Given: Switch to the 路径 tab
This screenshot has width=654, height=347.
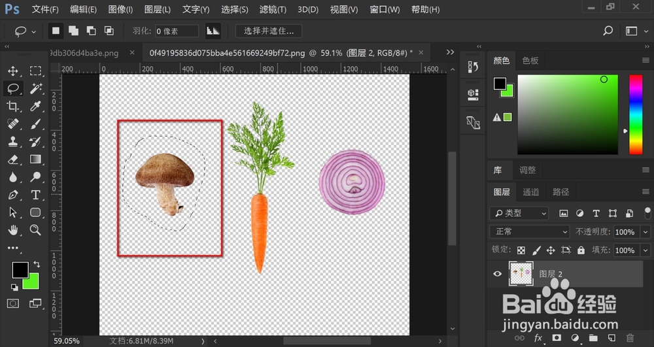Looking at the screenshot, I should [x=560, y=192].
